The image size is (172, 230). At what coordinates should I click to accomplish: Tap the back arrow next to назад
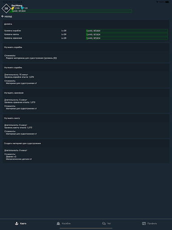2,16
